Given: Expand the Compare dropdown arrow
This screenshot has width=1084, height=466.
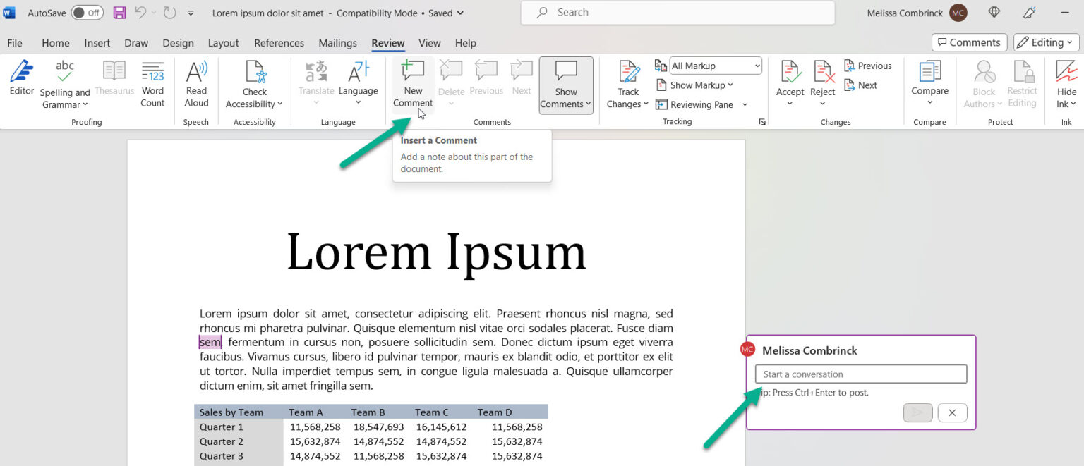Looking at the screenshot, I should click(929, 104).
